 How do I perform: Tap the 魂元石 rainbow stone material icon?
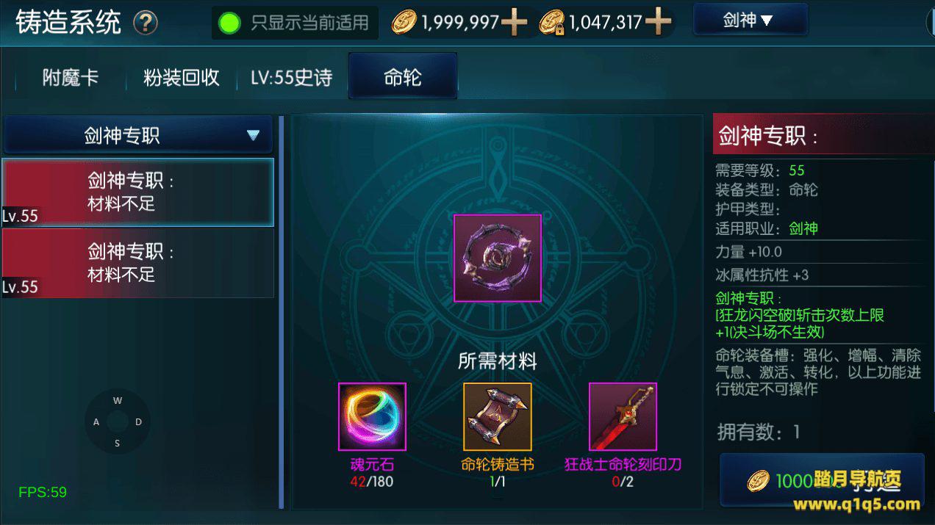click(372, 416)
